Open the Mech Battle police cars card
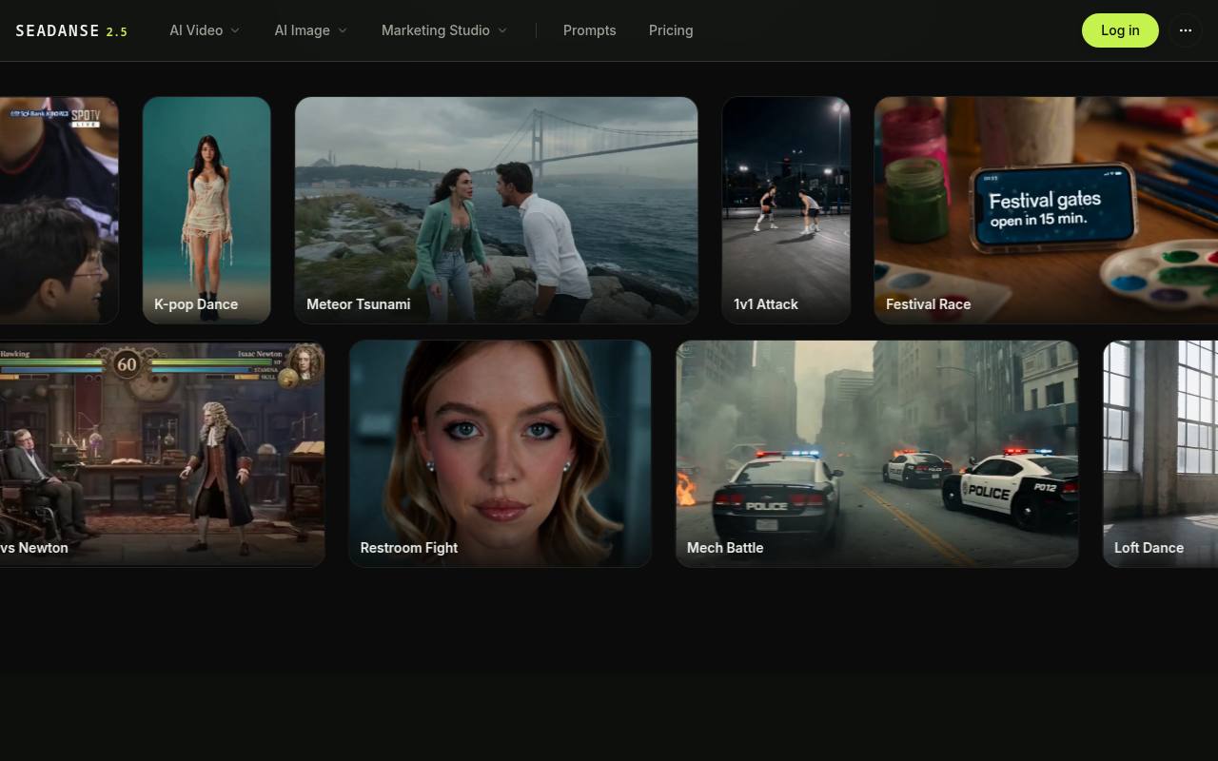1218x761 pixels. [877, 454]
